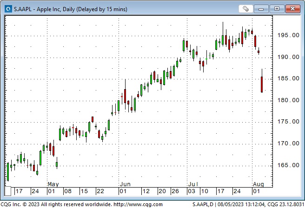Click the 17 date label in July
This screenshot has height=208, width=305.
tap(221, 191)
